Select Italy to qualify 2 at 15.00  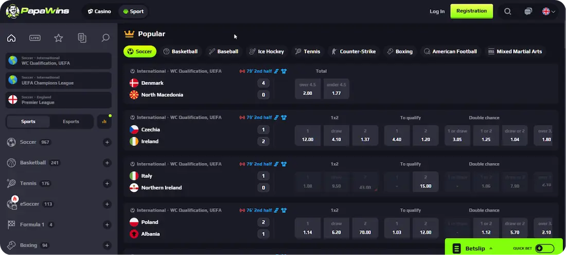pos(426,182)
